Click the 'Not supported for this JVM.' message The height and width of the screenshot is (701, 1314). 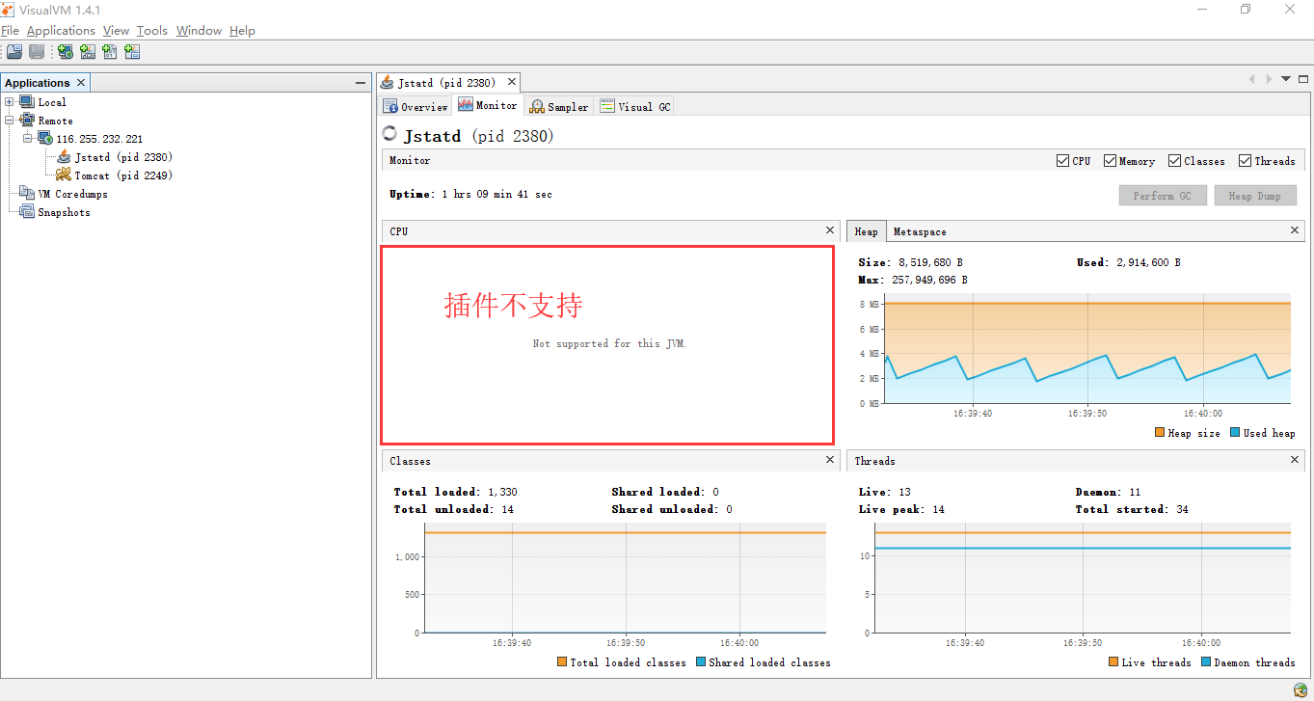[609, 343]
